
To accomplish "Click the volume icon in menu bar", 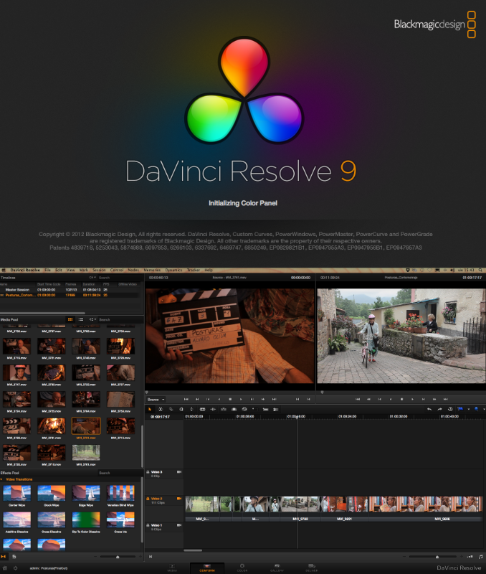I will [452, 270].
